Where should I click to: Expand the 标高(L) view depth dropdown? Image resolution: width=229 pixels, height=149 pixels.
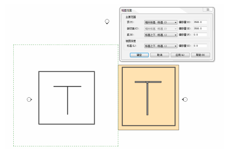(x=161, y=46)
